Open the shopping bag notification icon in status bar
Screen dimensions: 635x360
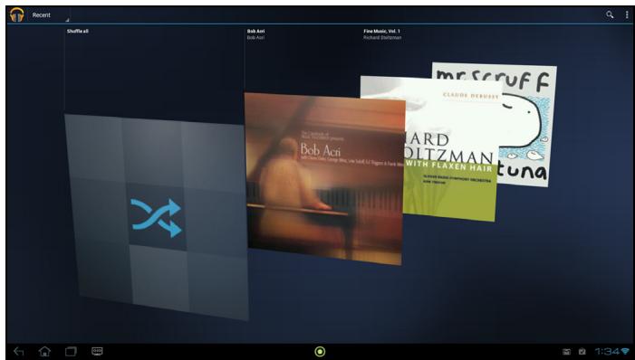click(x=582, y=352)
